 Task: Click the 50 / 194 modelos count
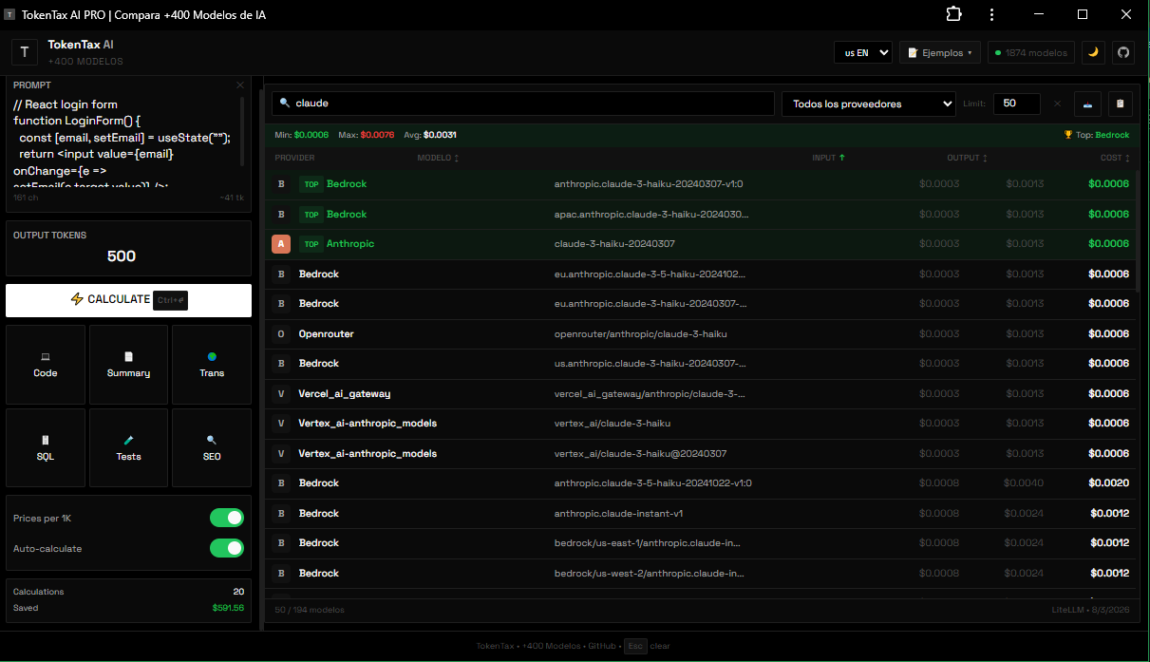pos(310,610)
